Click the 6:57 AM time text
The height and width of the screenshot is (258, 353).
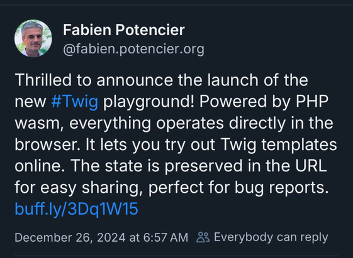pyautogui.click(x=165, y=237)
